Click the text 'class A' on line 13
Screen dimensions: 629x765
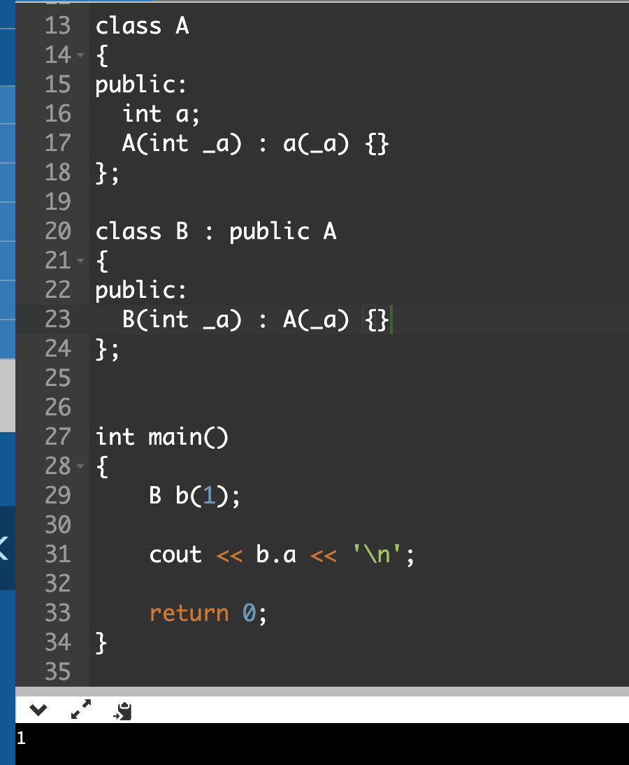coord(142,26)
